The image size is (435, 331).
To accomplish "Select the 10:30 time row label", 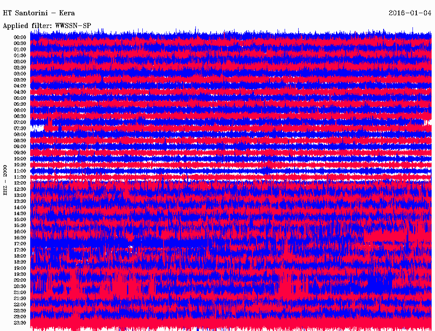I will (x=20, y=165).
